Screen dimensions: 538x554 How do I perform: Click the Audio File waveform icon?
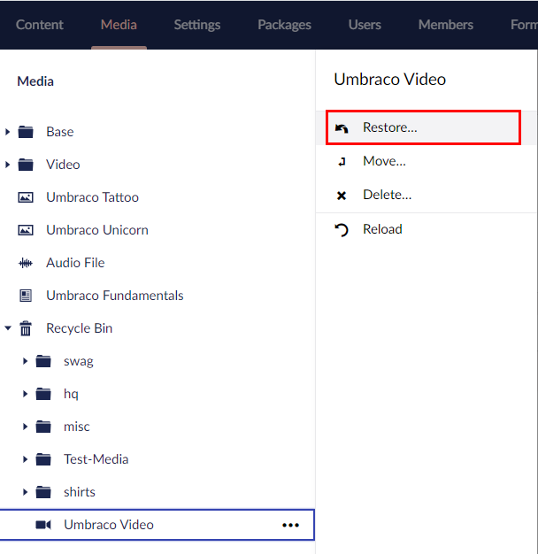coord(26,263)
